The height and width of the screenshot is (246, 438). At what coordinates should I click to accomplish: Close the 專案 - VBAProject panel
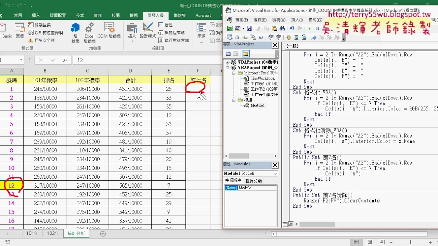click(x=275, y=45)
